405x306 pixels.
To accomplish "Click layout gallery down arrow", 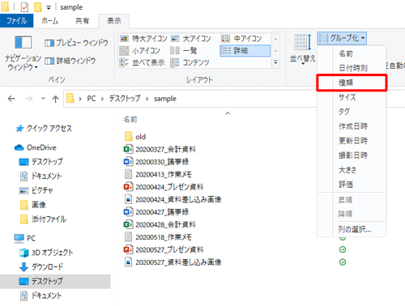I will pyautogui.click(x=275, y=51).
